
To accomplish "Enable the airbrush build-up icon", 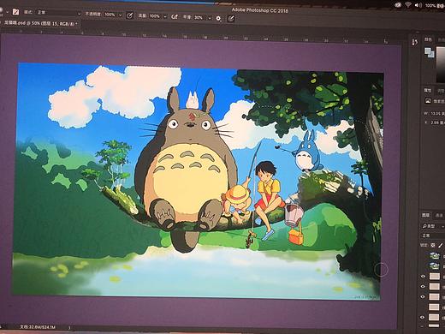I will [x=175, y=17].
